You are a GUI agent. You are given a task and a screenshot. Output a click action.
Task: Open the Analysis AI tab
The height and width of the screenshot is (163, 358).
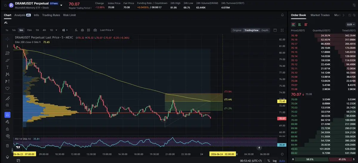pos(22,15)
